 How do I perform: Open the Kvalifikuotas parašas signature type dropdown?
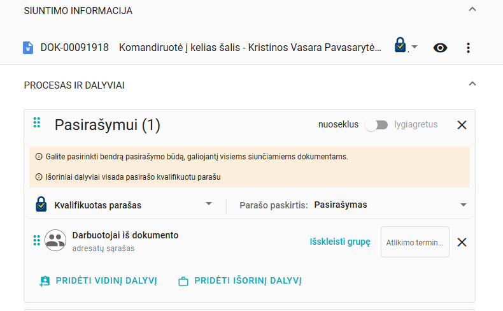click(208, 205)
